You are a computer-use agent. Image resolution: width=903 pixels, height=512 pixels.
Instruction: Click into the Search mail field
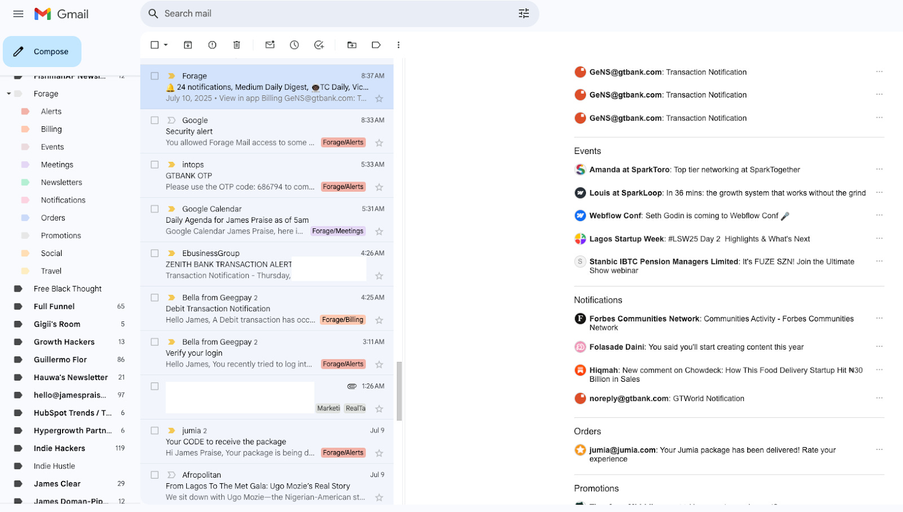point(339,14)
